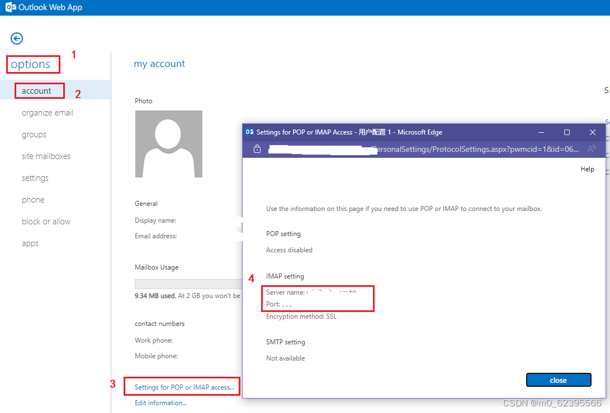
Task: Click Help in the popup window
Action: (588, 169)
